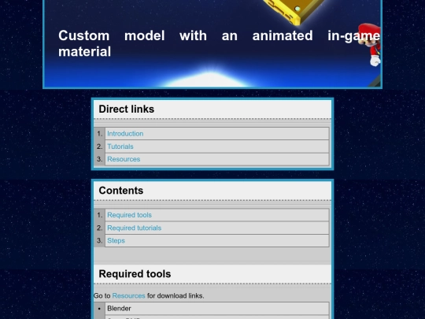Select the 'Required tools' section heading
The width and height of the screenshot is (425, 319).
pyautogui.click(x=135, y=274)
